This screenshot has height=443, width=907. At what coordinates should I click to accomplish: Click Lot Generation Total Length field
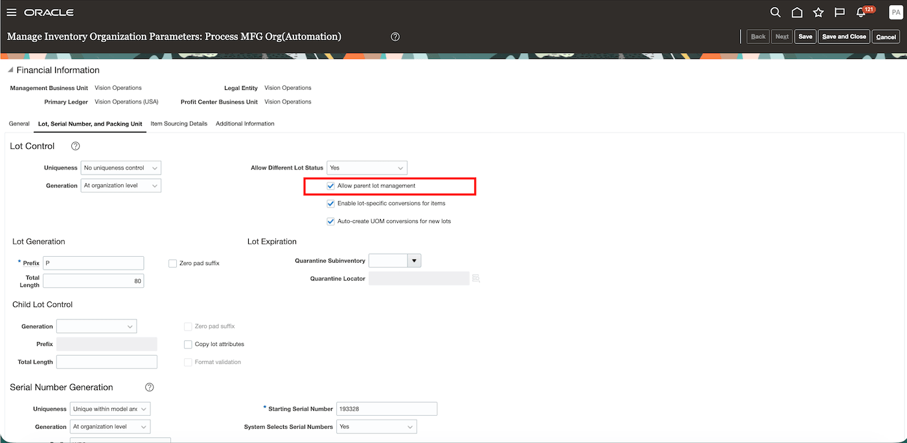point(93,281)
